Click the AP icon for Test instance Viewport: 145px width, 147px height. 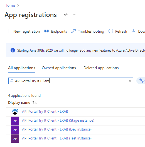tap(15, 139)
